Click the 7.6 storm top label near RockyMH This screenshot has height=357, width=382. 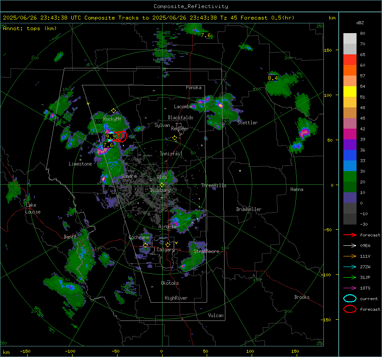coord(108,145)
